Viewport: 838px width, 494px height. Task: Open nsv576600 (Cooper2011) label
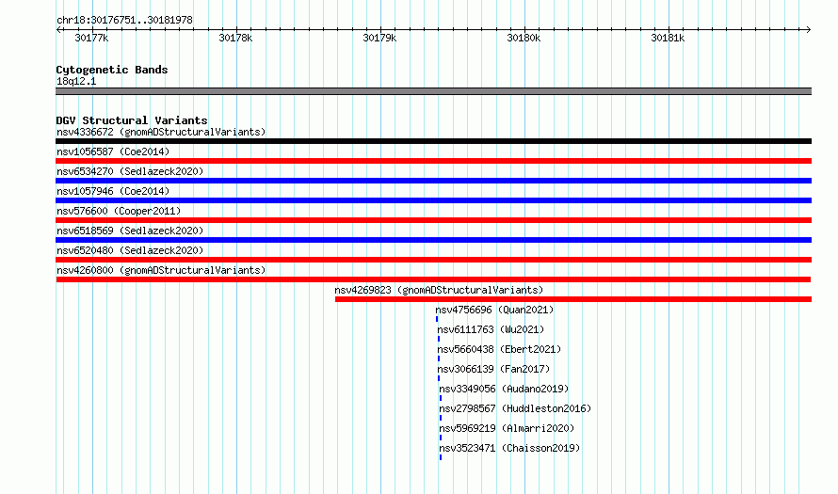tap(119, 211)
